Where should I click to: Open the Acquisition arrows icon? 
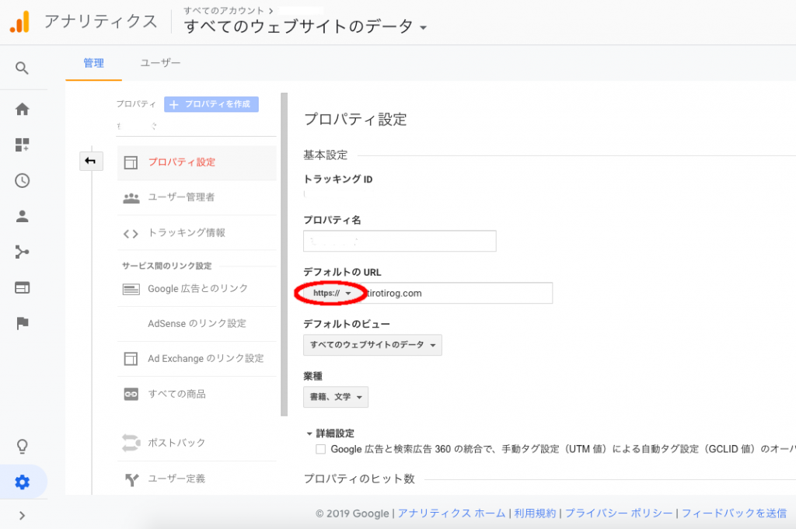coord(22,252)
